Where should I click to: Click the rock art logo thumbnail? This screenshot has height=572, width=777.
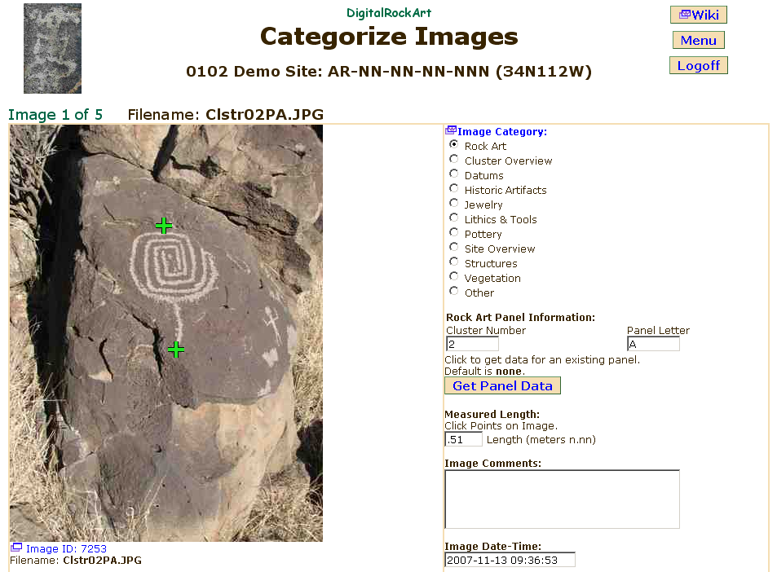52,48
